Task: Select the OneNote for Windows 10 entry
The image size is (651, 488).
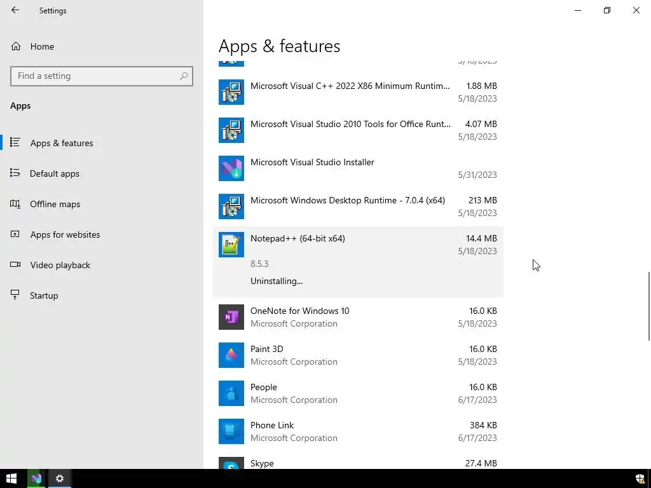Action: tap(358, 317)
